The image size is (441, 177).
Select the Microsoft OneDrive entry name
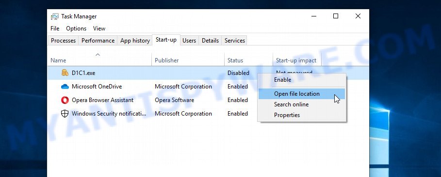pyautogui.click(x=97, y=87)
